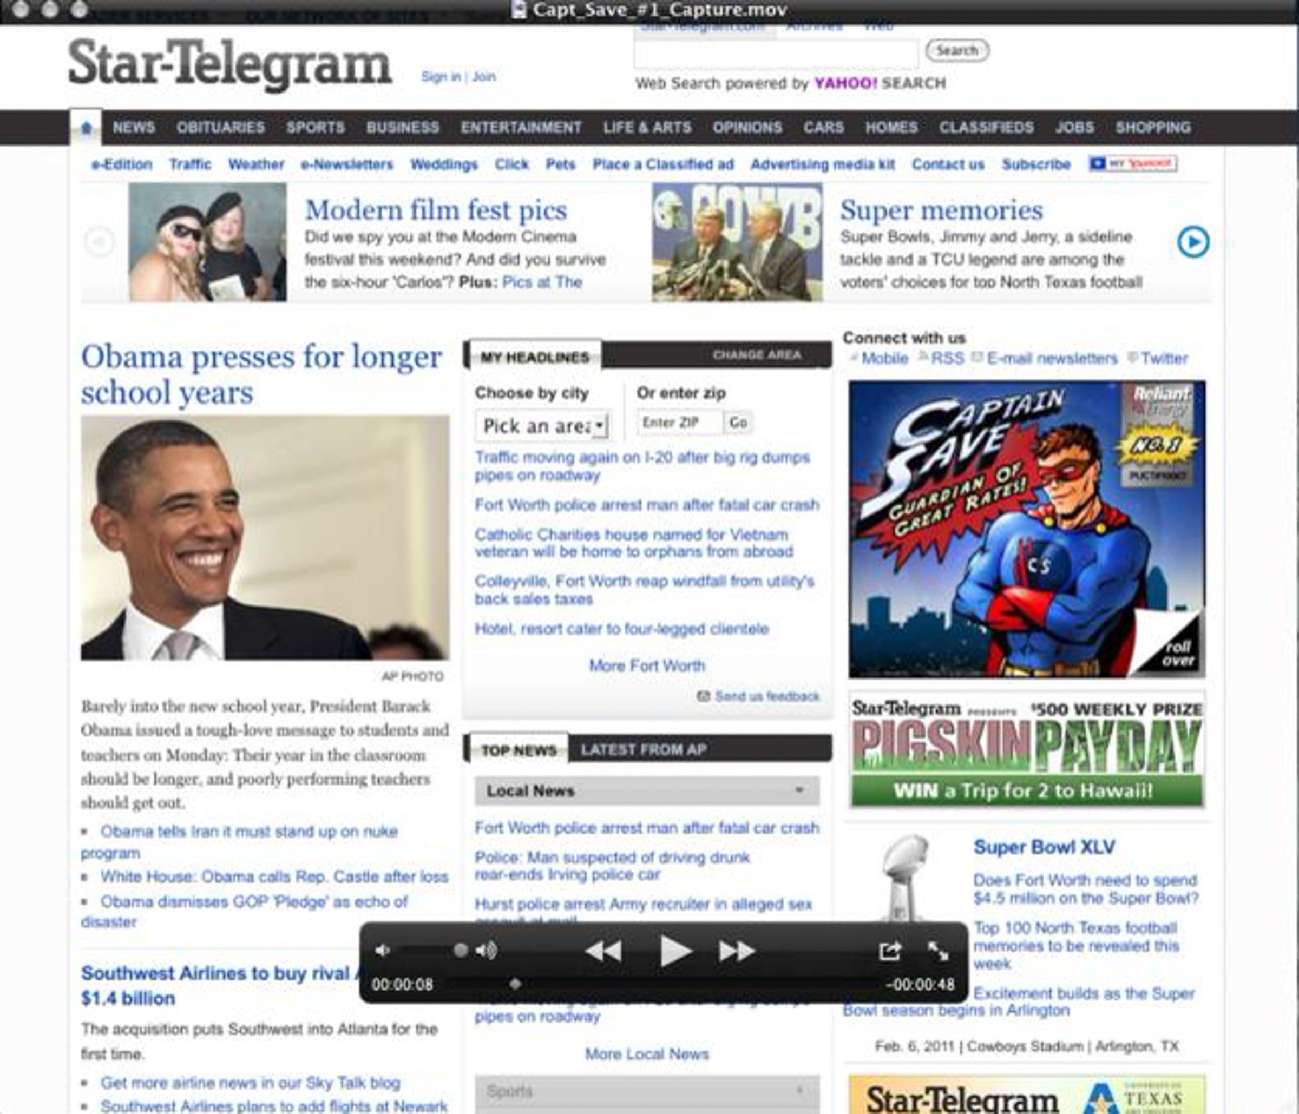Image resolution: width=1299 pixels, height=1114 pixels.
Task: Open the ENTERTAINMENT menu
Action: click(x=521, y=128)
